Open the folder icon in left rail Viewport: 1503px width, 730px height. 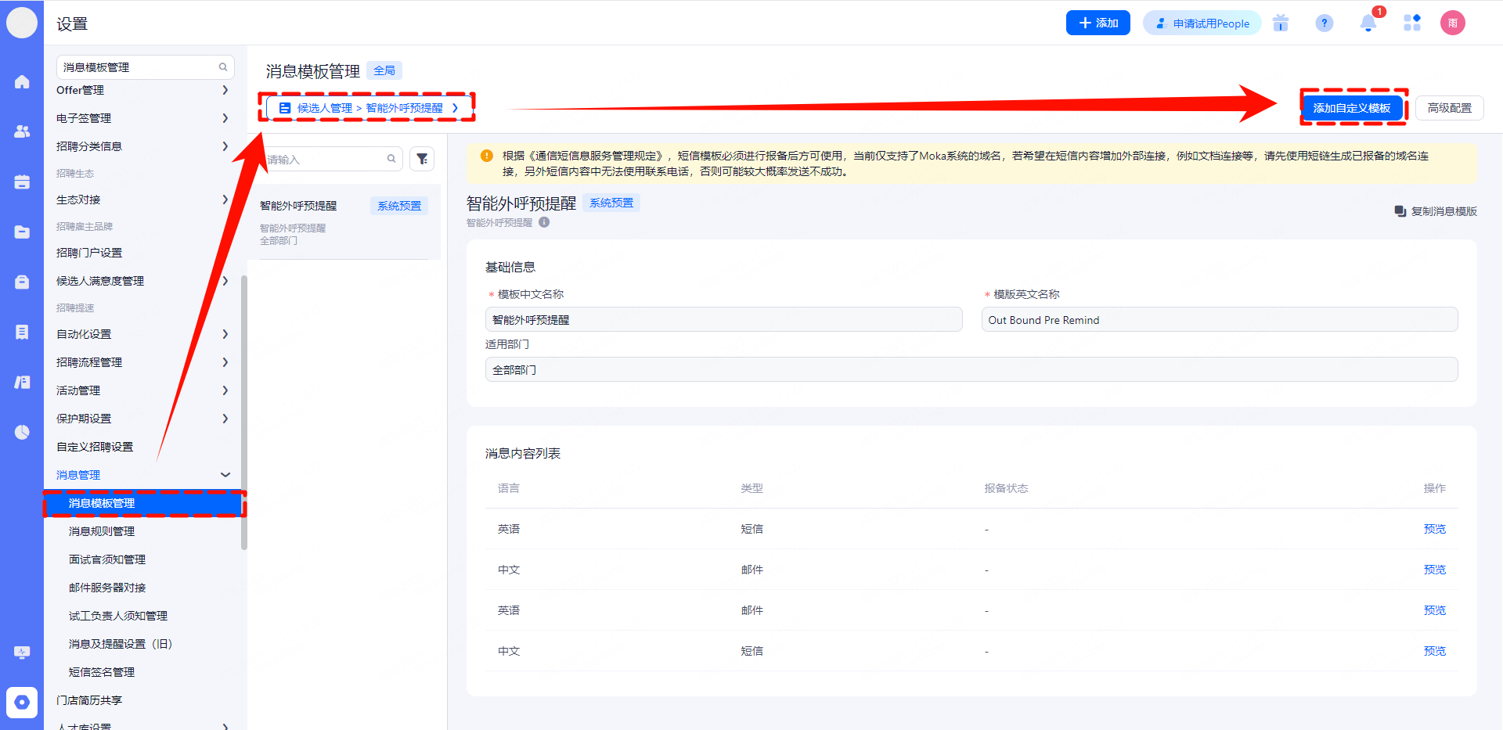point(22,232)
